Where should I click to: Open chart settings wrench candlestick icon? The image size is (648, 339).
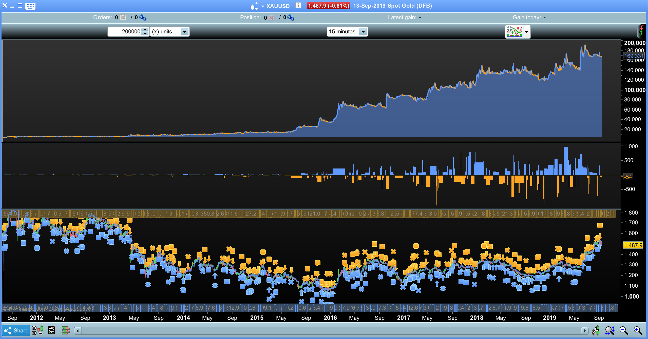pyautogui.click(x=596, y=330)
